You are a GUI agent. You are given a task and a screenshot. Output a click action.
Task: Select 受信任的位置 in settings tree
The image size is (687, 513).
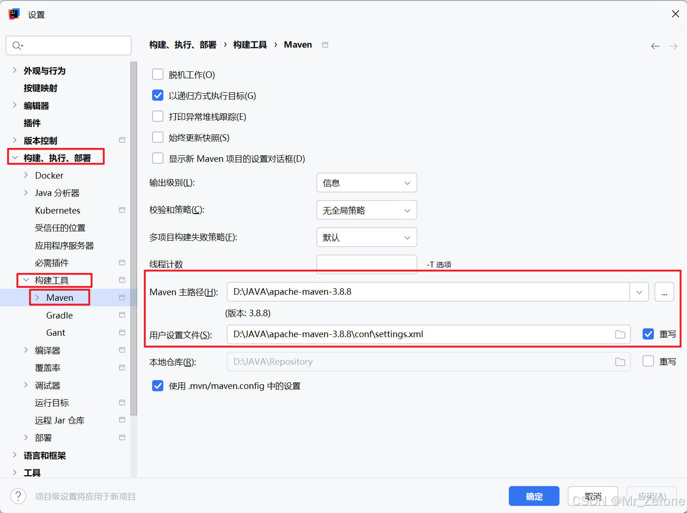[60, 228]
